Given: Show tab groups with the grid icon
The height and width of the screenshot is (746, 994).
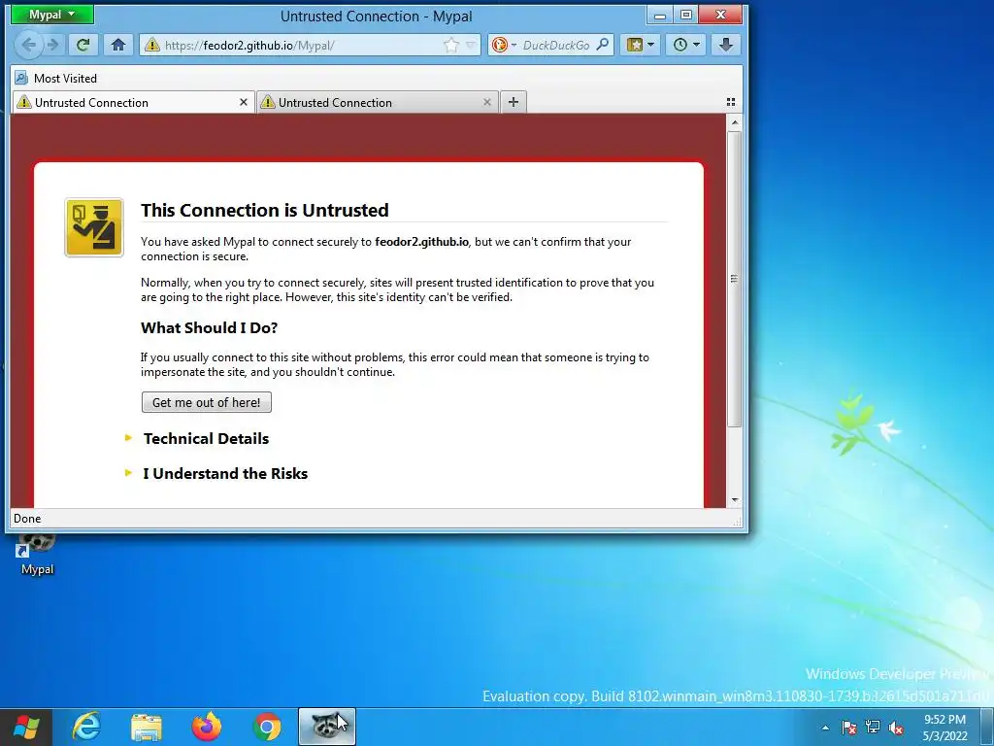Looking at the screenshot, I should (x=731, y=102).
